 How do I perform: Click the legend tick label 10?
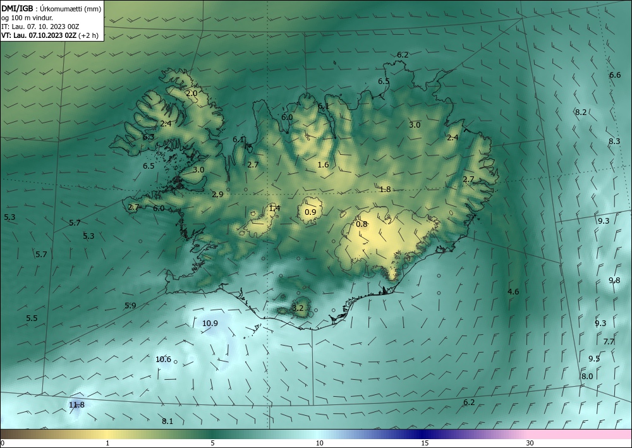click(319, 443)
